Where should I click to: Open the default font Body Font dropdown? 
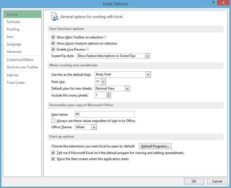pyautogui.click(x=148, y=74)
